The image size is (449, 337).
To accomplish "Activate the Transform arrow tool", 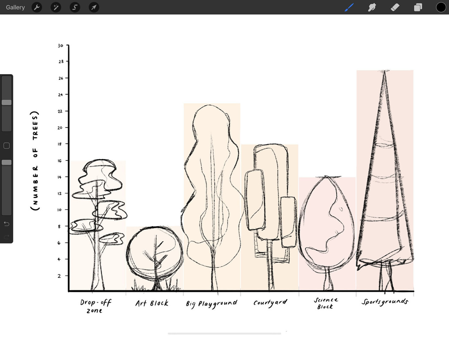I will (x=94, y=7).
